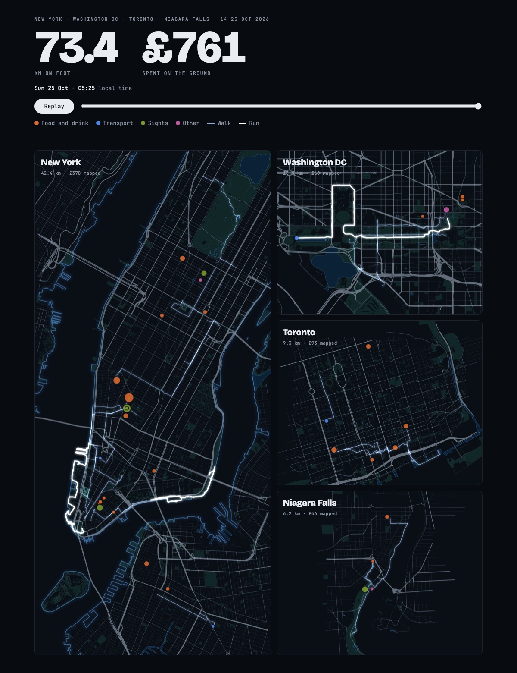Click the largest orange food marker in New York
Image resolution: width=517 pixels, height=673 pixels.
(x=129, y=398)
